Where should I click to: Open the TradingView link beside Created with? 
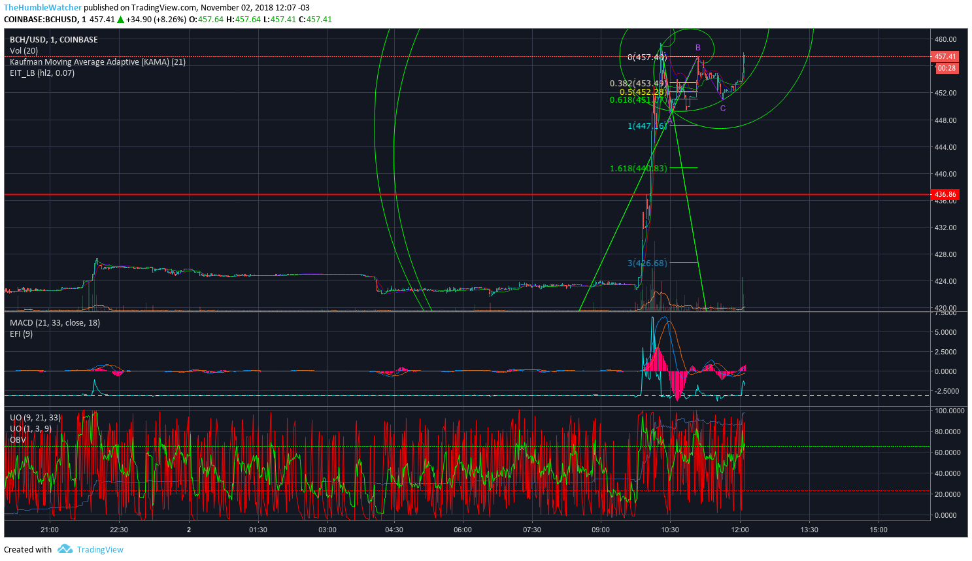pyautogui.click(x=100, y=549)
